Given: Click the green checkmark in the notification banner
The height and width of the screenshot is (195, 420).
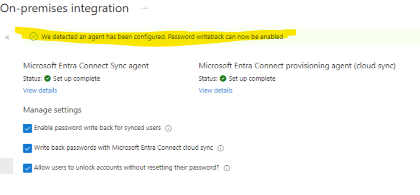Looking at the screenshot, I should pos(33,37).
